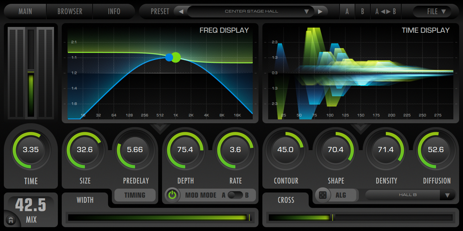Toggle the modulation power button
Viewport: 463px width, 231px height.
tap(173, 195)
